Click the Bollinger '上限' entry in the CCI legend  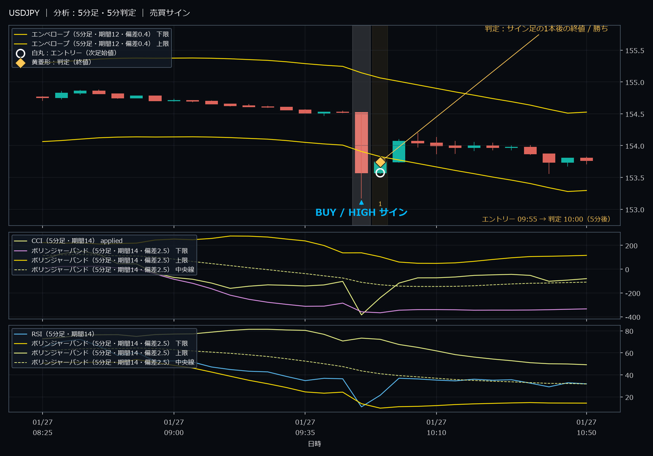pos(101,260)
